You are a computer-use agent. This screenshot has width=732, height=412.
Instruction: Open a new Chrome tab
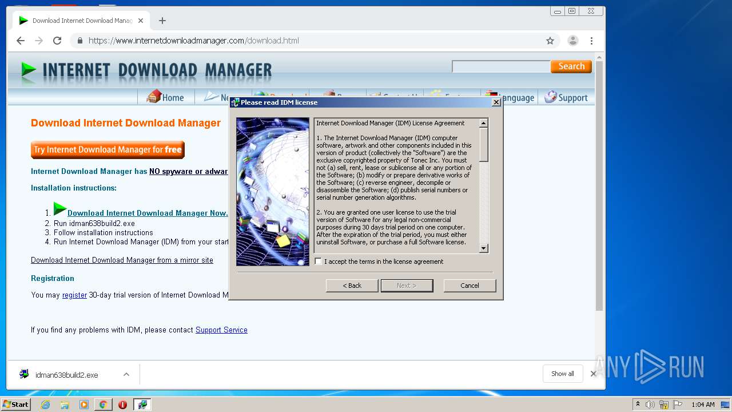[162, 21]
